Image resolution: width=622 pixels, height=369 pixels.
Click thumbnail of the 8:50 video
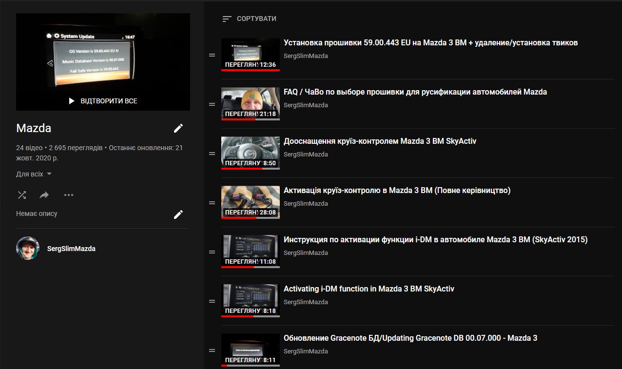[251, 153]
